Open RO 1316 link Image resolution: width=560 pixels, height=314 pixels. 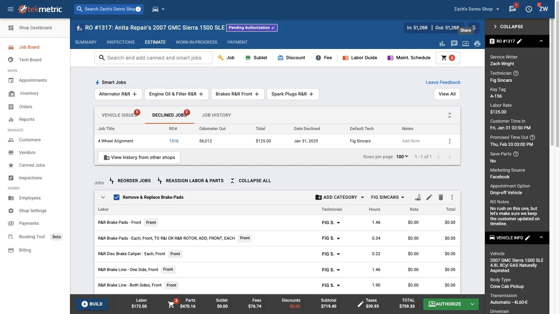coord(174,141)
